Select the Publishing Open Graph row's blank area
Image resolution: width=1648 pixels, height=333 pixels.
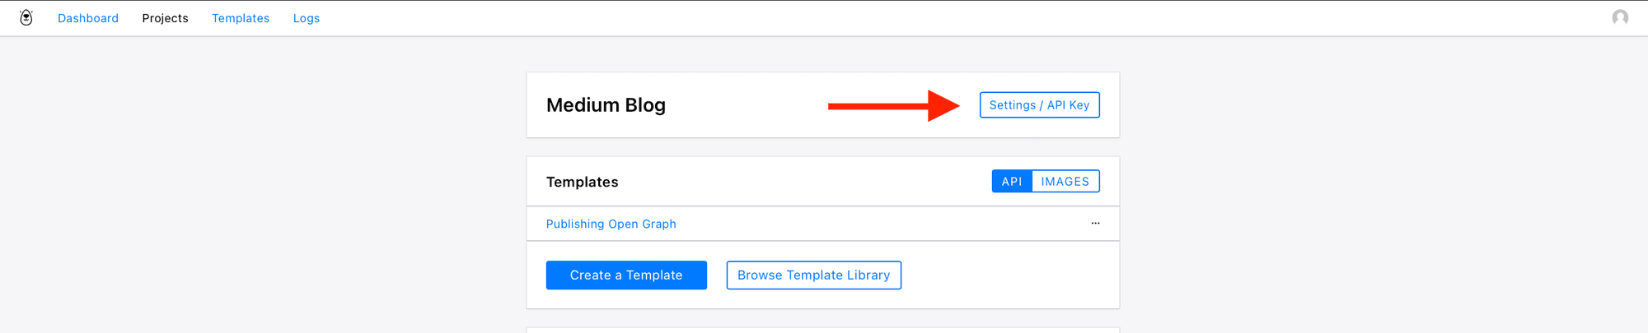(882, 224)
